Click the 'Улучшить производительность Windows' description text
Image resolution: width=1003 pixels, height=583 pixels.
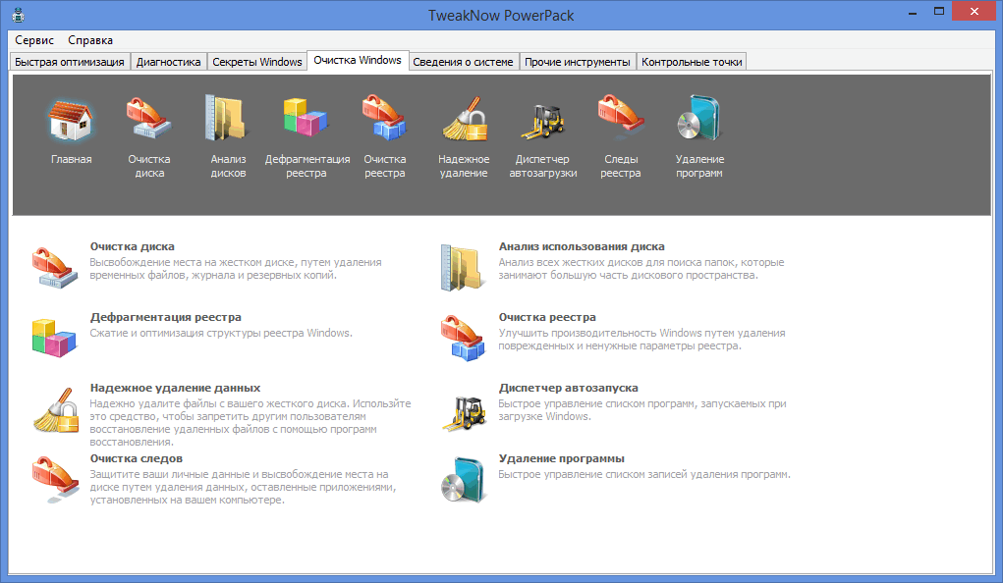coord(641,340)
